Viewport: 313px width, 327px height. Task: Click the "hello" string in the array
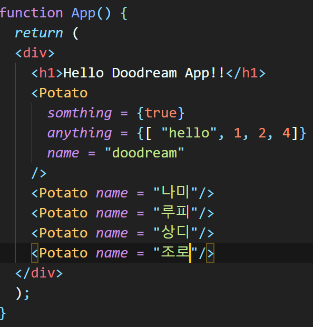click(189, 133)
